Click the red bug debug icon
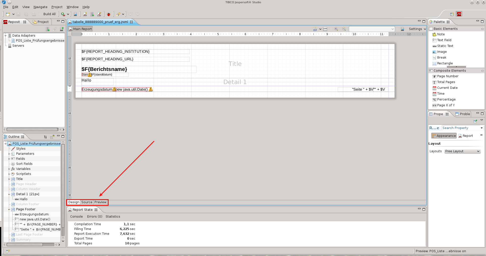Viewport: 486px width, 256px height. click(x=109, y=14)
